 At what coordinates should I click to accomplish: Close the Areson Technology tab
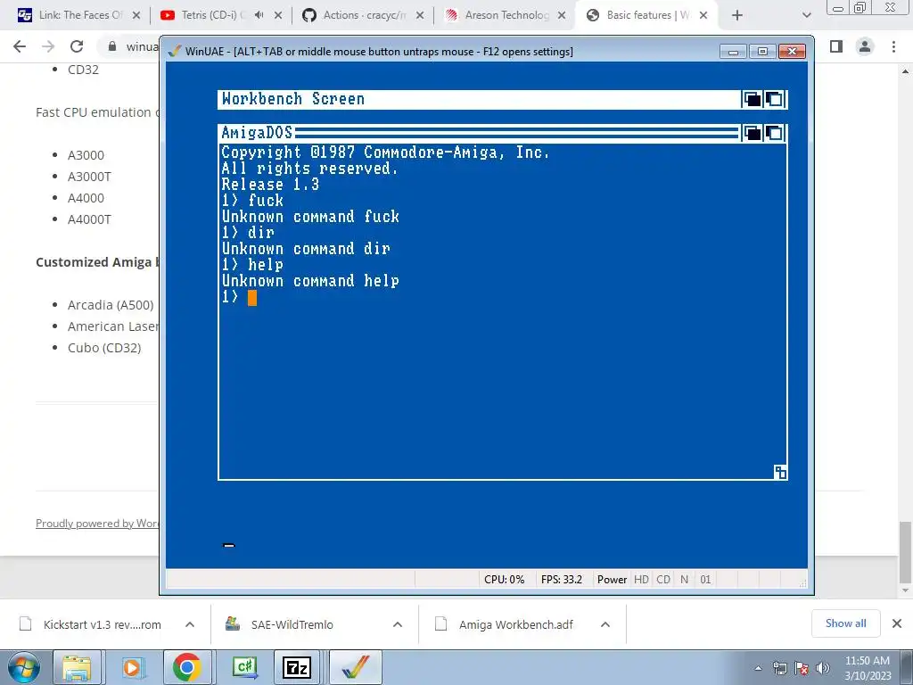tap(562, 15)
